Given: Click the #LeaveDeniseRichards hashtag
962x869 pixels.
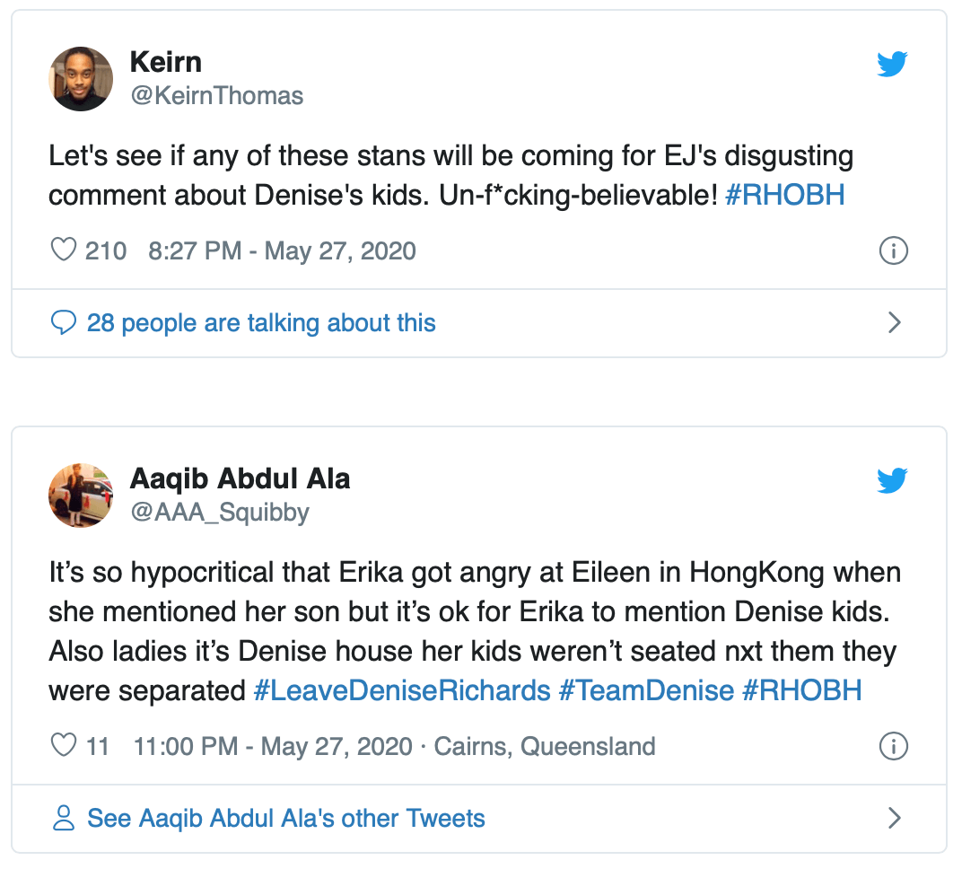Looking at the screenshot, I should (402, 690).
